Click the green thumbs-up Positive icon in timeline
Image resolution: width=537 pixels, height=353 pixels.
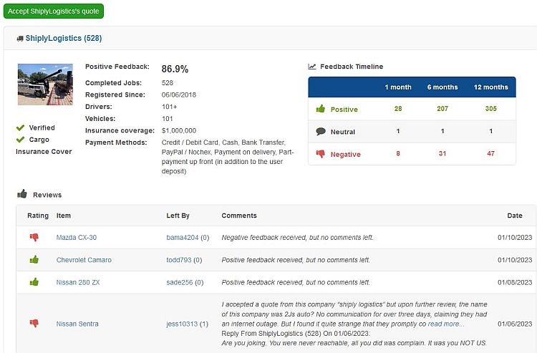(x=321, y=109)
